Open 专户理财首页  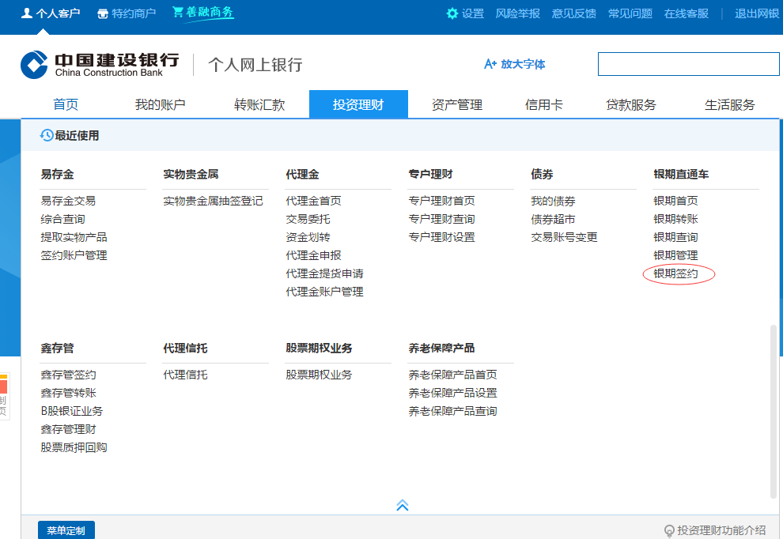tap(442, 201)
